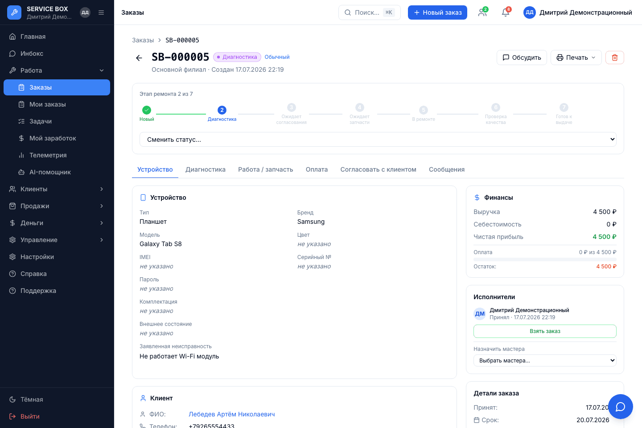The width and height of the screenshot is (642, 428).
Task: Open Мой заработок in sidebar
Action: [57, 138]
